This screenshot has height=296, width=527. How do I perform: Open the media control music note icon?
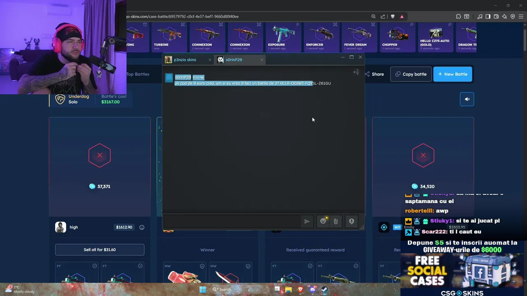pos(480,16)
